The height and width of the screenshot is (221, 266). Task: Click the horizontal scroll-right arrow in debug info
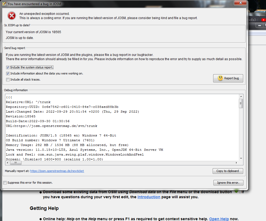click(237, 163)
